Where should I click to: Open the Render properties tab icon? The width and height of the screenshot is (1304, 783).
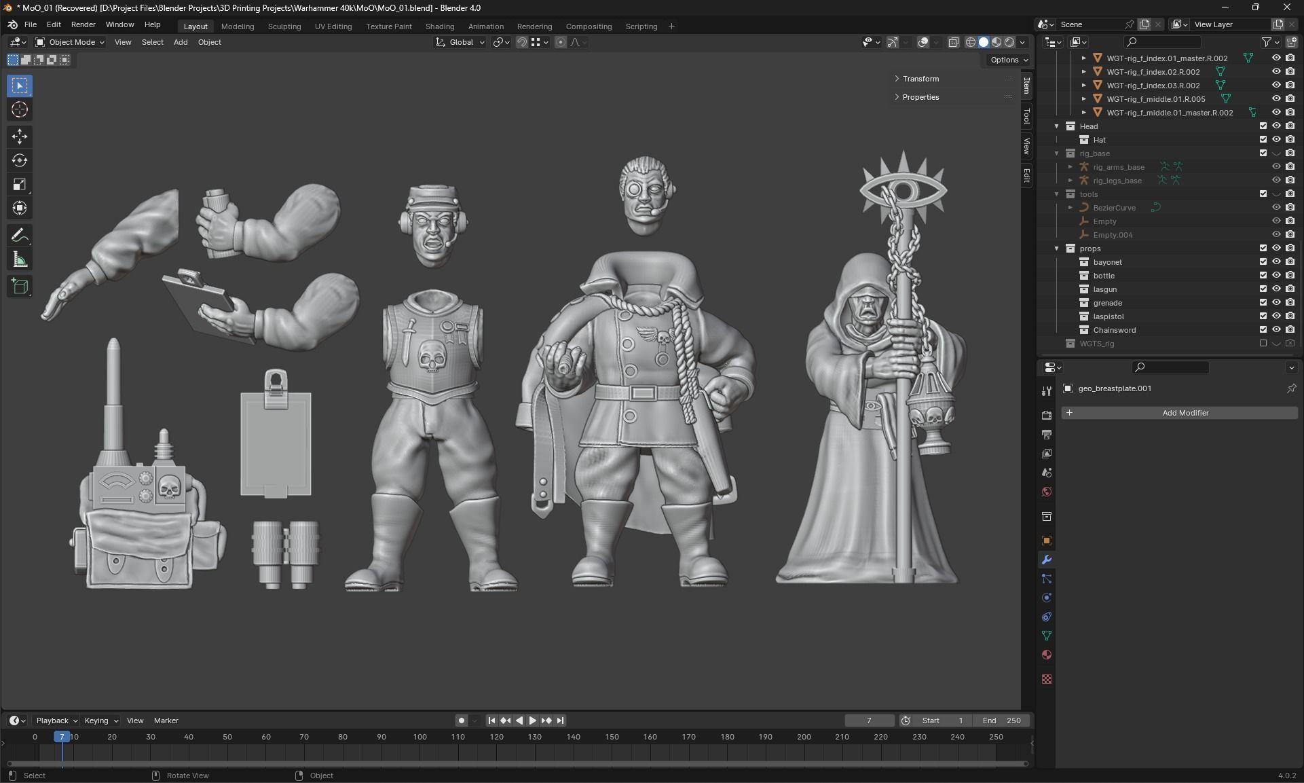[1046, 415]
